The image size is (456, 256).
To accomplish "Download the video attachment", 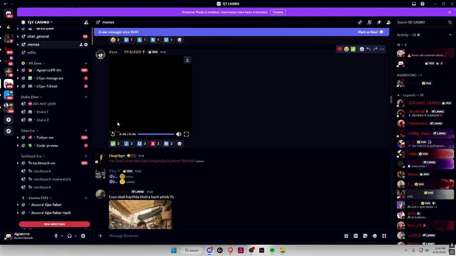I will tap(187, 60).
